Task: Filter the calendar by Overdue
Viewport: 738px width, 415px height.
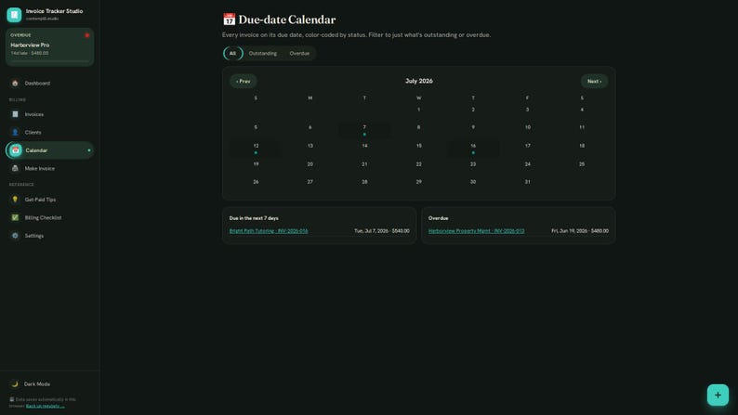Action: tap(299, 53)
